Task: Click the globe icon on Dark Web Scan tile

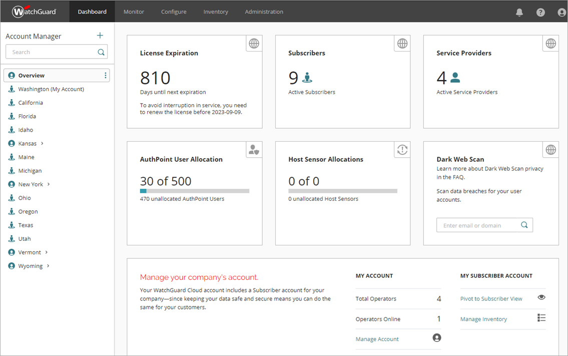Action: click(550, 150)
